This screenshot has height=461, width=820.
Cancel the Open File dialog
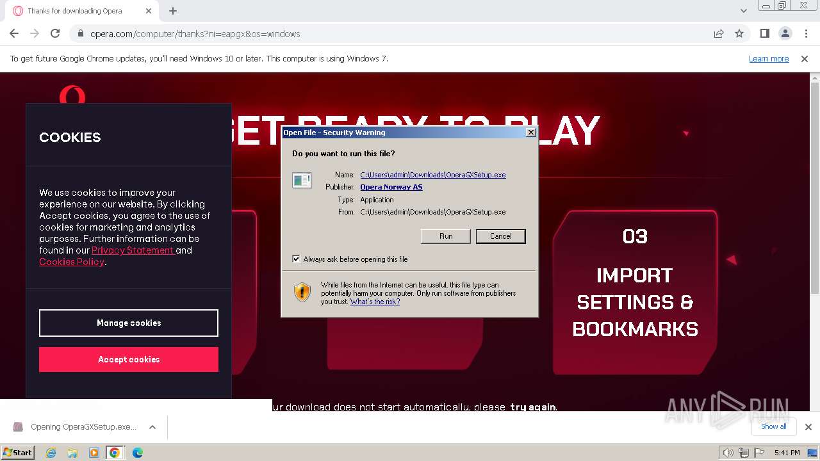[501, 236]
